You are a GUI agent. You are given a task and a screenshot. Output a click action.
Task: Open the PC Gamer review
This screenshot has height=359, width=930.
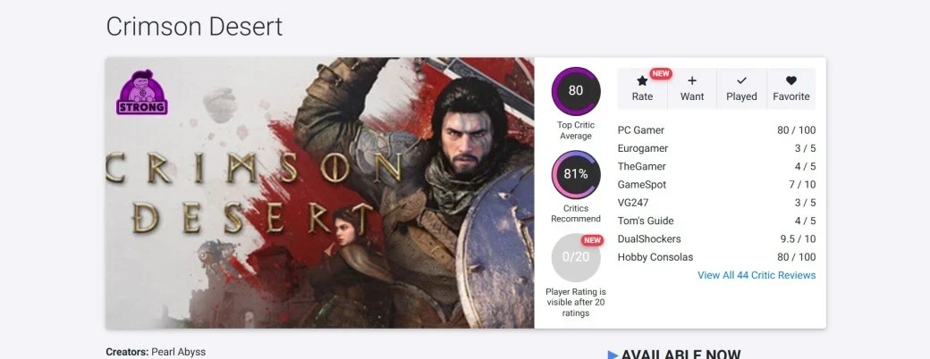pyautogui.click(x=640, y=130)
